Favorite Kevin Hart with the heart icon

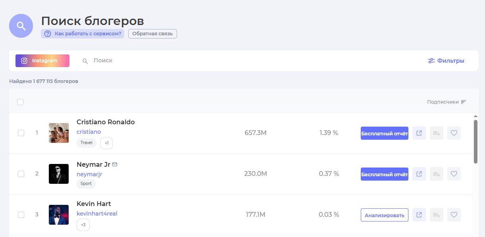[454, 215]
